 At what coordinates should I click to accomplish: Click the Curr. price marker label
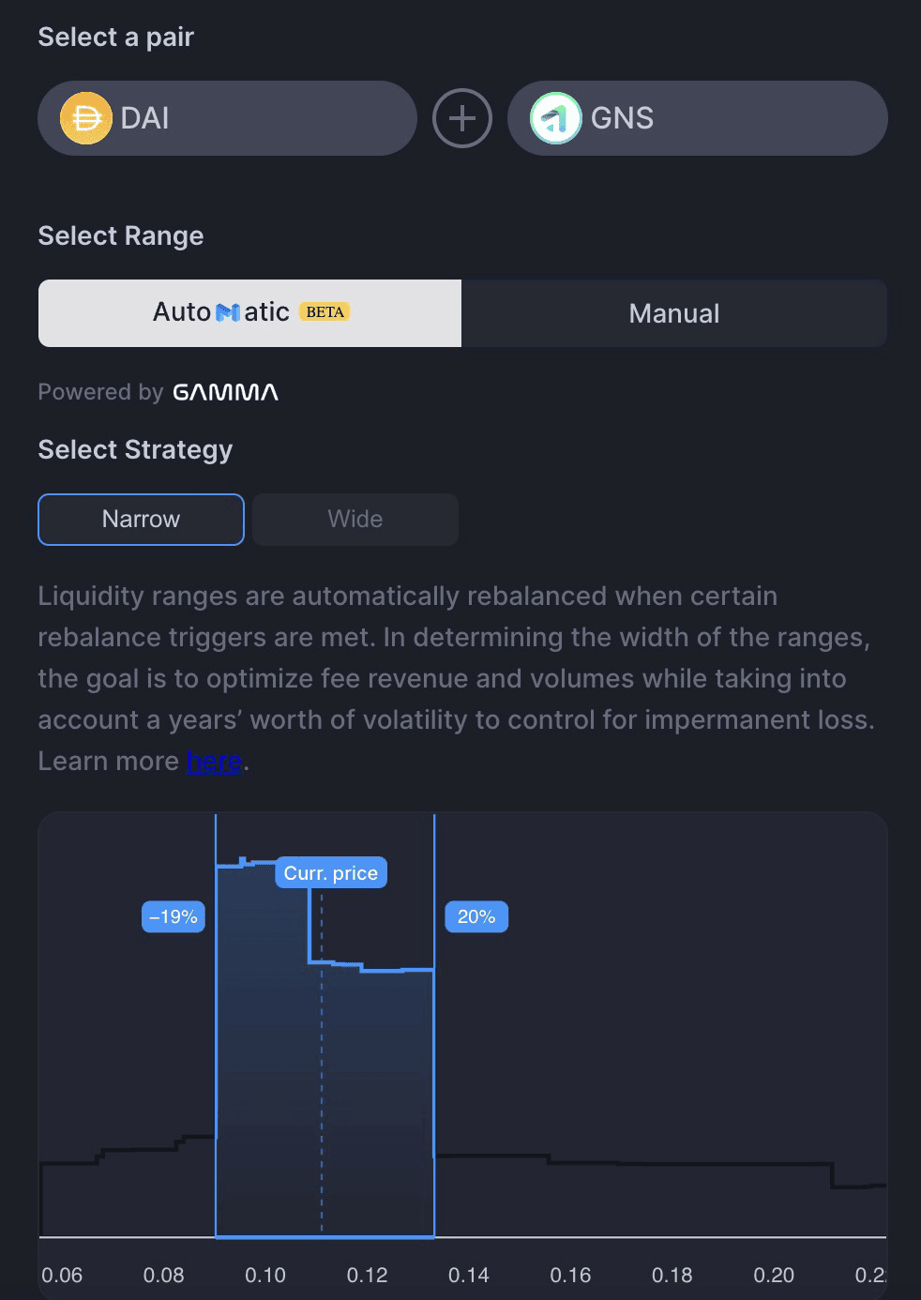331,873
